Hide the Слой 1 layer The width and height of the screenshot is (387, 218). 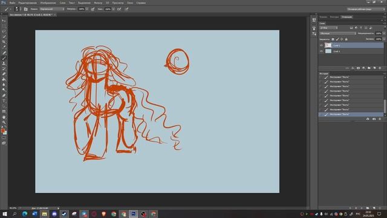click(321, 51)
